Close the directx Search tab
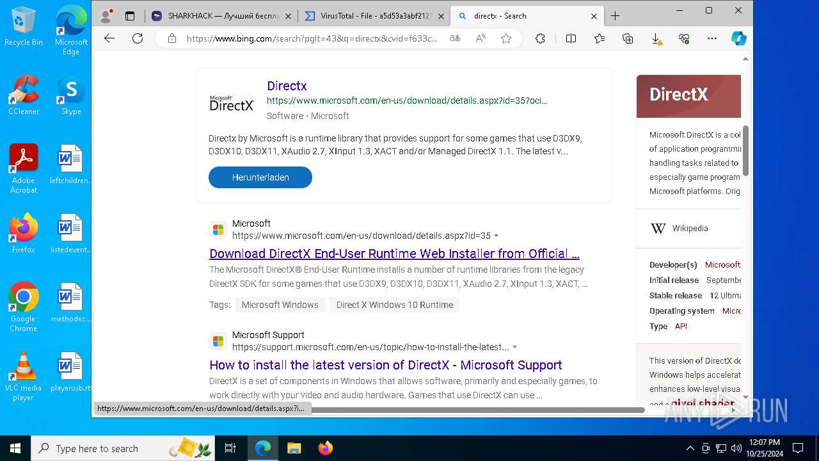This screenshot has height=461, width=819. point(594,16)
